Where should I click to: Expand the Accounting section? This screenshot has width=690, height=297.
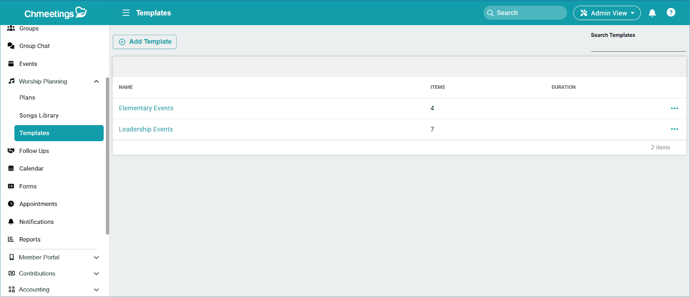(x=96, y=290)
